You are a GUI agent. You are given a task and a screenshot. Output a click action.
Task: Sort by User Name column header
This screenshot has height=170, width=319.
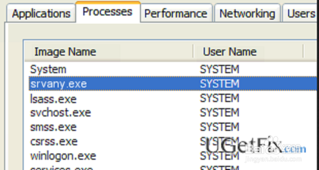248,51
